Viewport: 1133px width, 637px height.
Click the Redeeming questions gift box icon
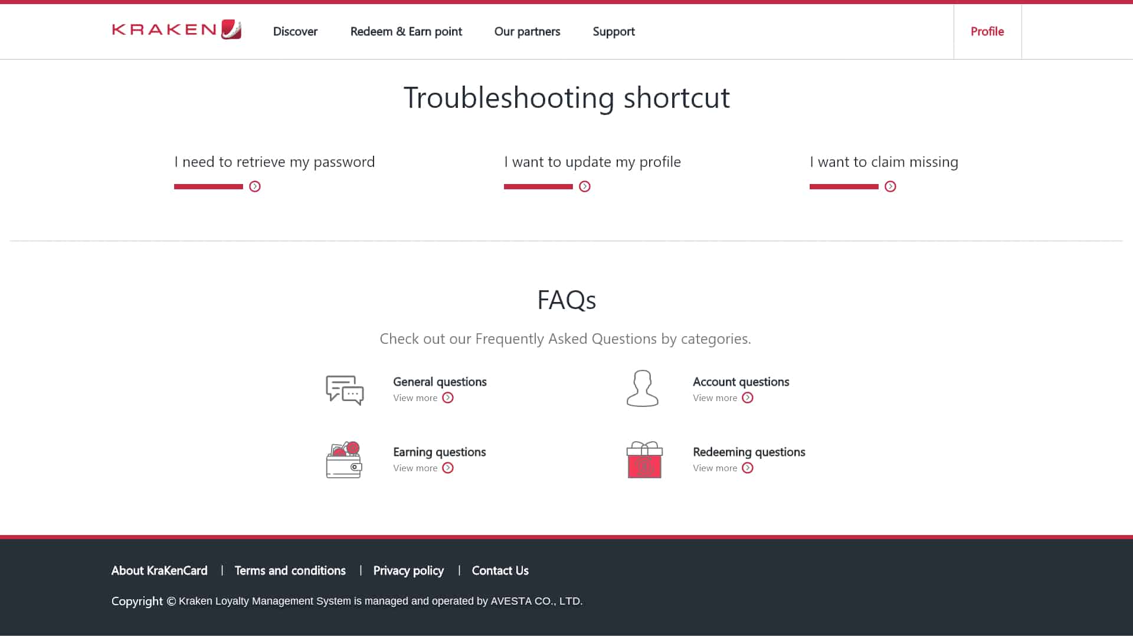(644, 459)
